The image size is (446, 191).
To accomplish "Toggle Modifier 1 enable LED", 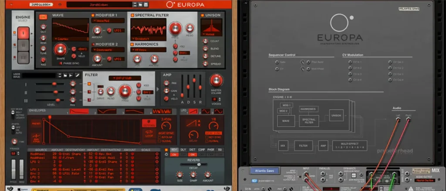I will (x=93, y=15).
